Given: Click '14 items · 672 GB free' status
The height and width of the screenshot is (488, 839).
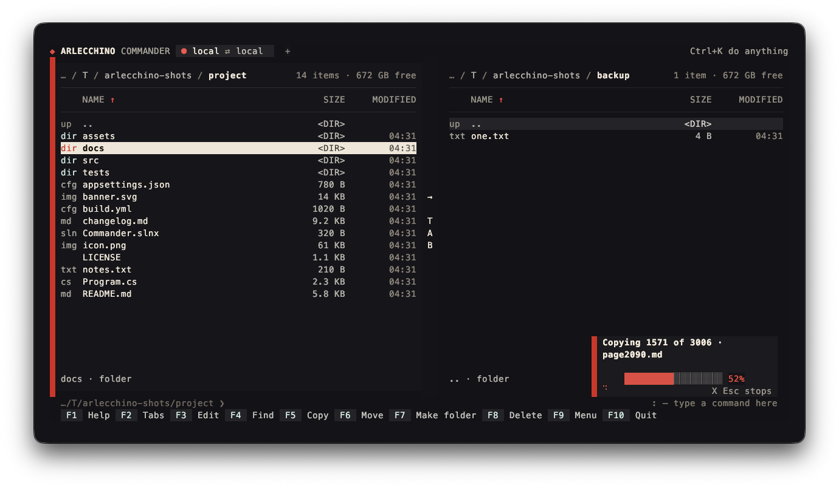Looking at the screenshot, I should pyautogui.click(x=356, y=75).
